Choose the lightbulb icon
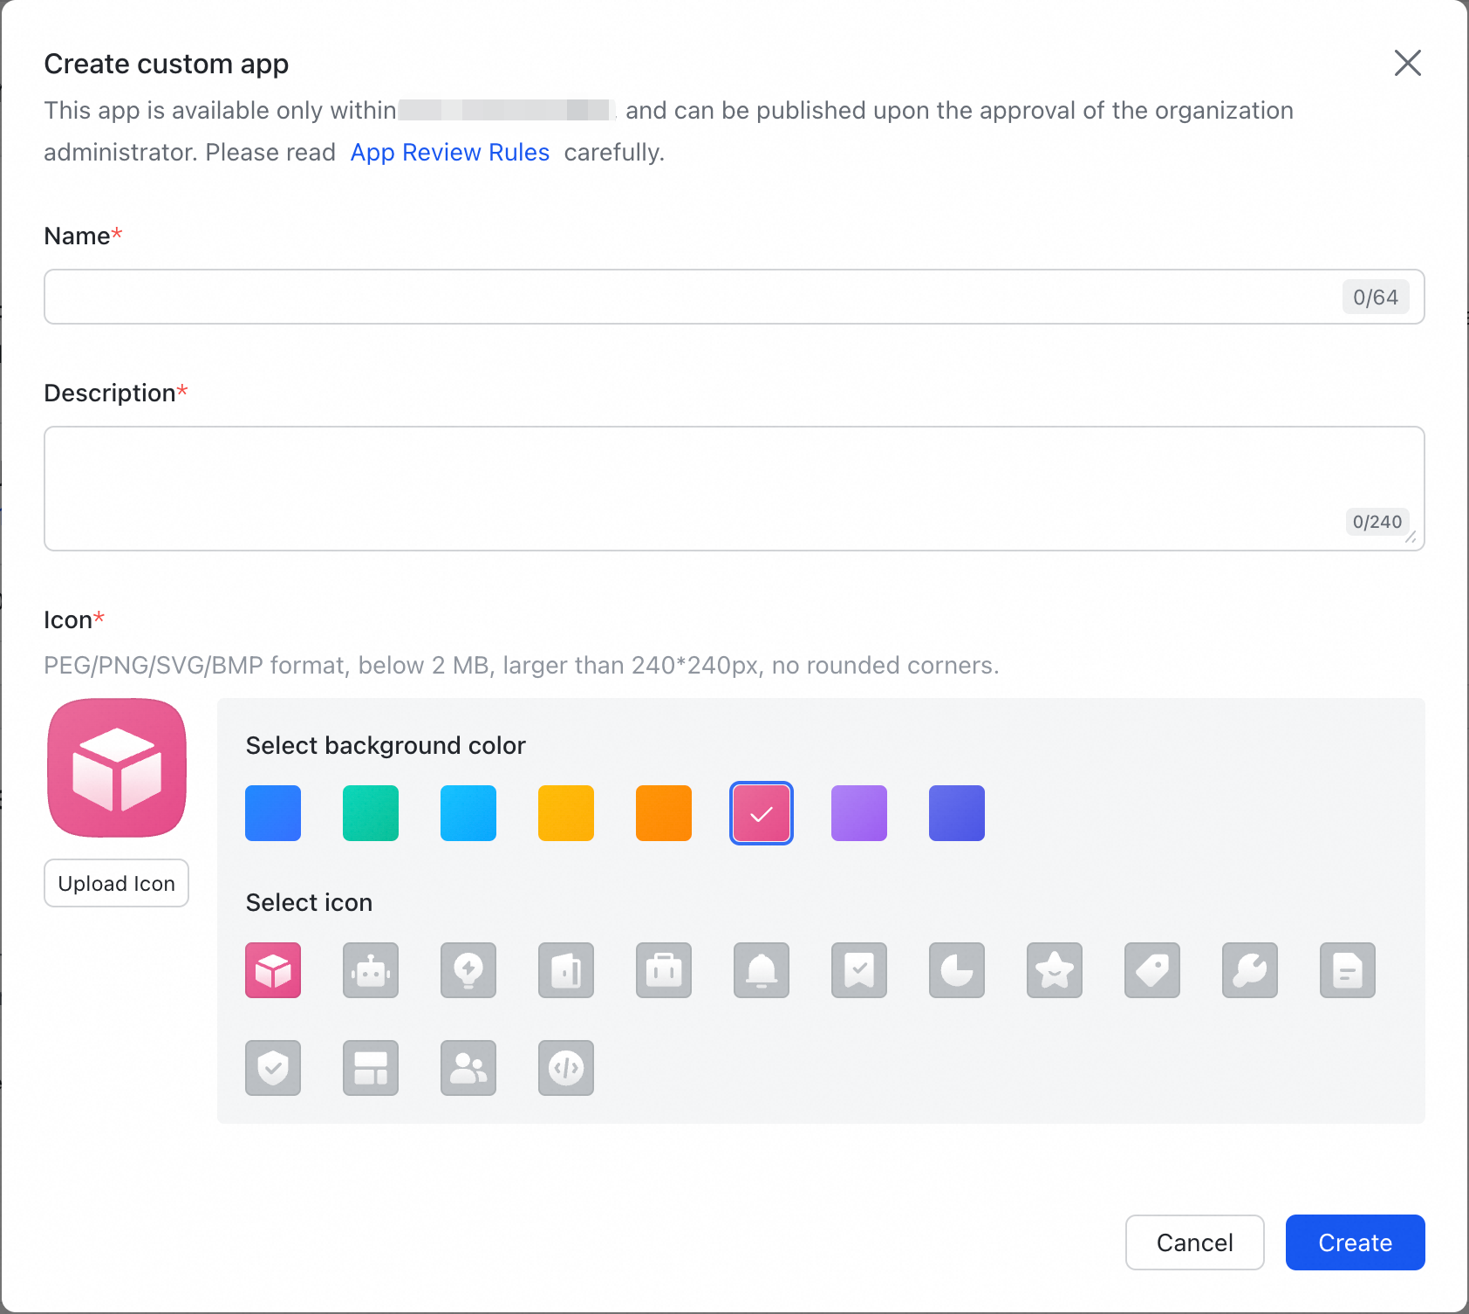The image size is (1469, 1314). point(468,970)
